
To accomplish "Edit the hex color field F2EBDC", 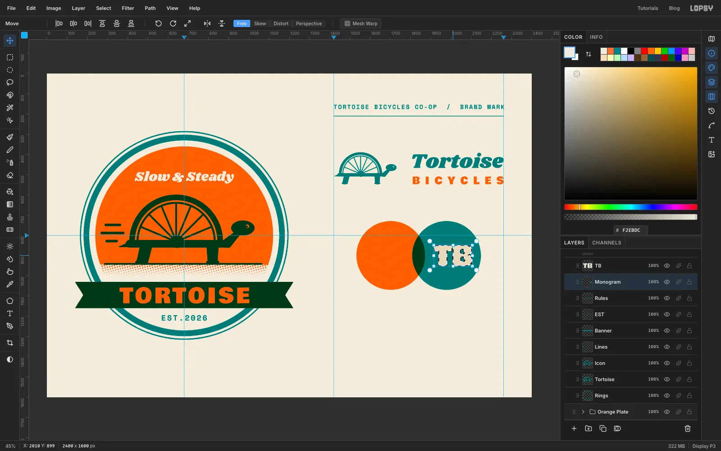I will click(x=631, y=230).
